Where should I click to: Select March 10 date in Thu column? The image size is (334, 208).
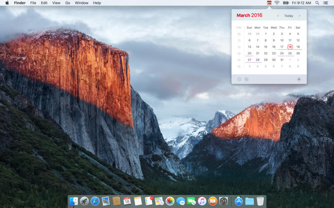click(x=282, y=40)
